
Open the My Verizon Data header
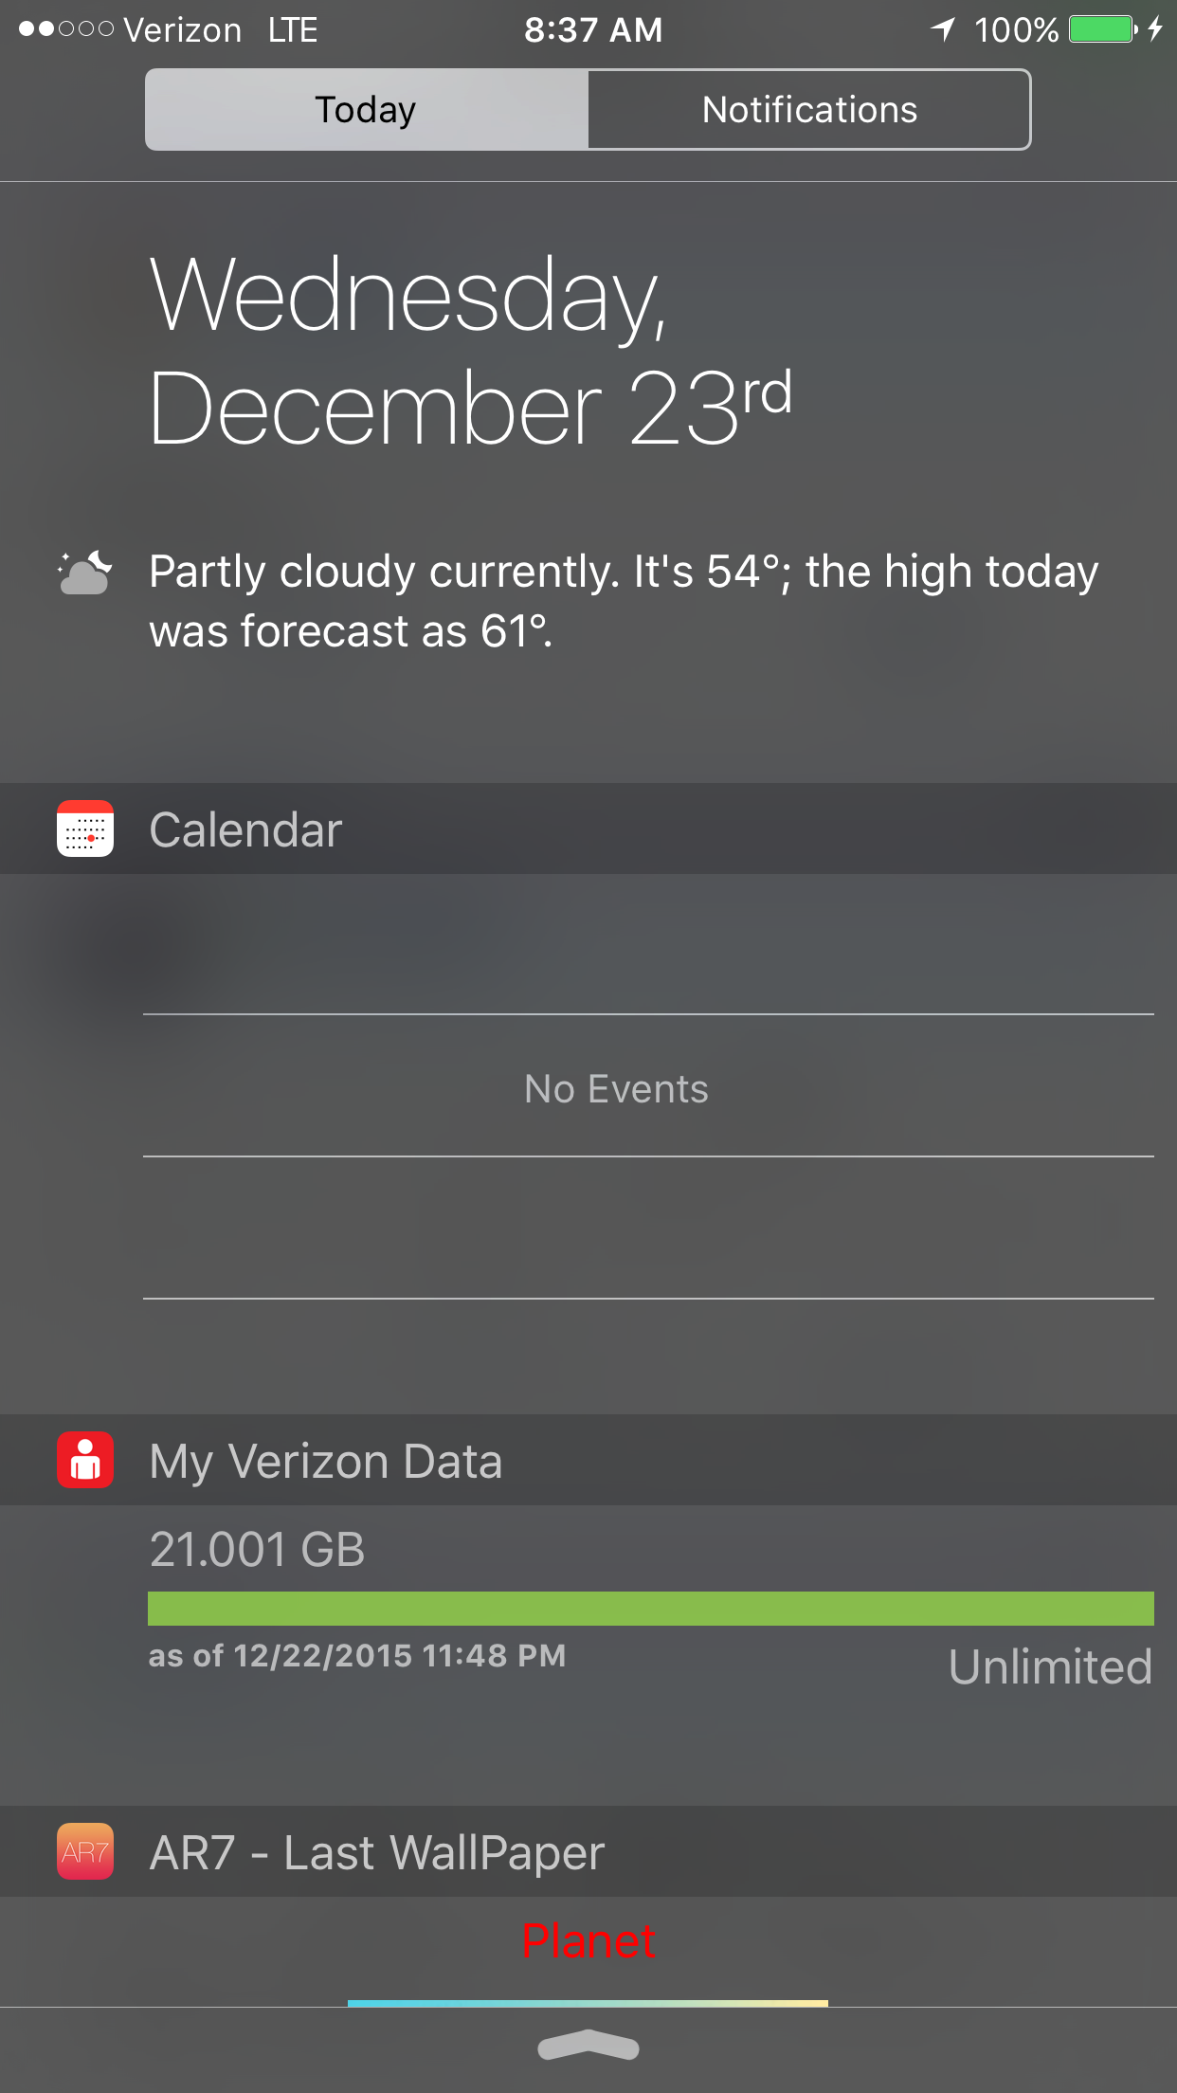coord(588,1460)
